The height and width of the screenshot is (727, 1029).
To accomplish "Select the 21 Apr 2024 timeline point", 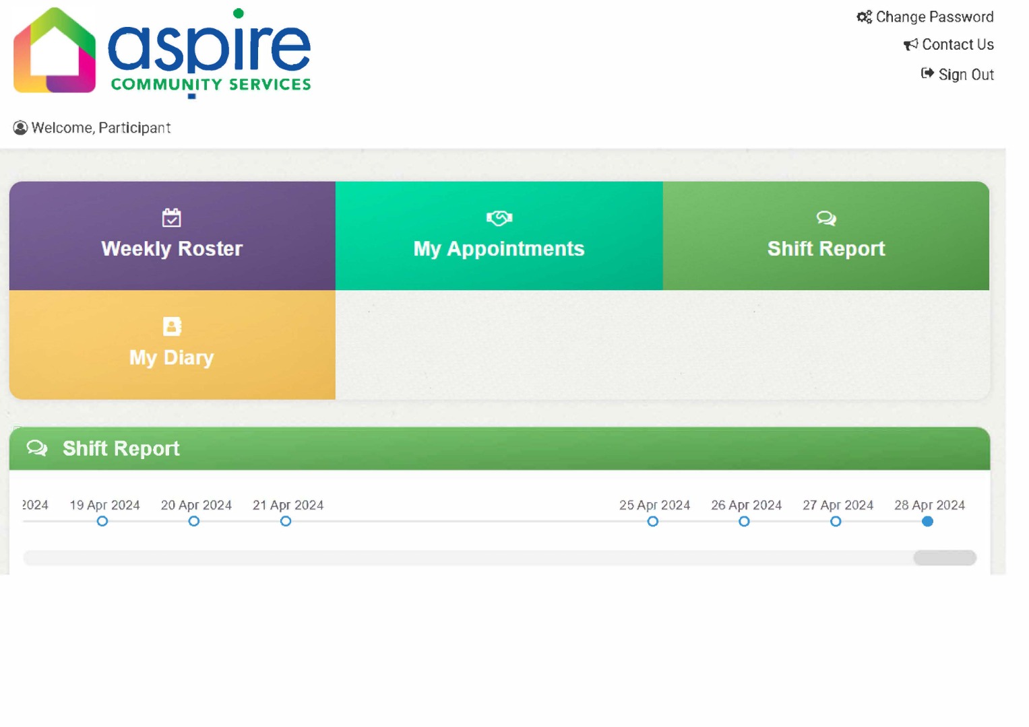I will 286,521.
